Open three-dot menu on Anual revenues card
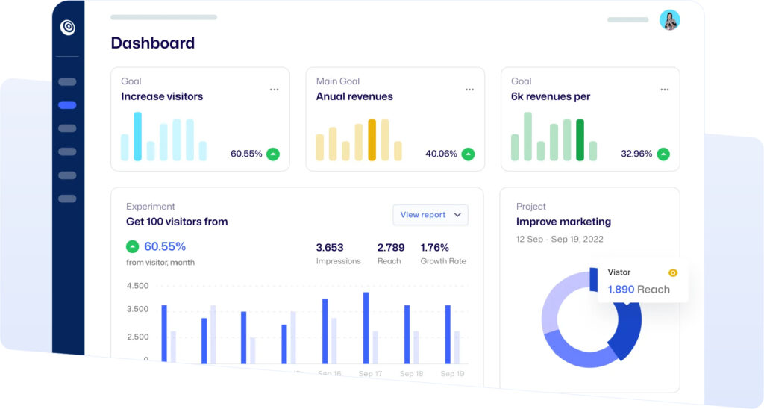Viewport: 764px width, 409px height. point(469,90)
